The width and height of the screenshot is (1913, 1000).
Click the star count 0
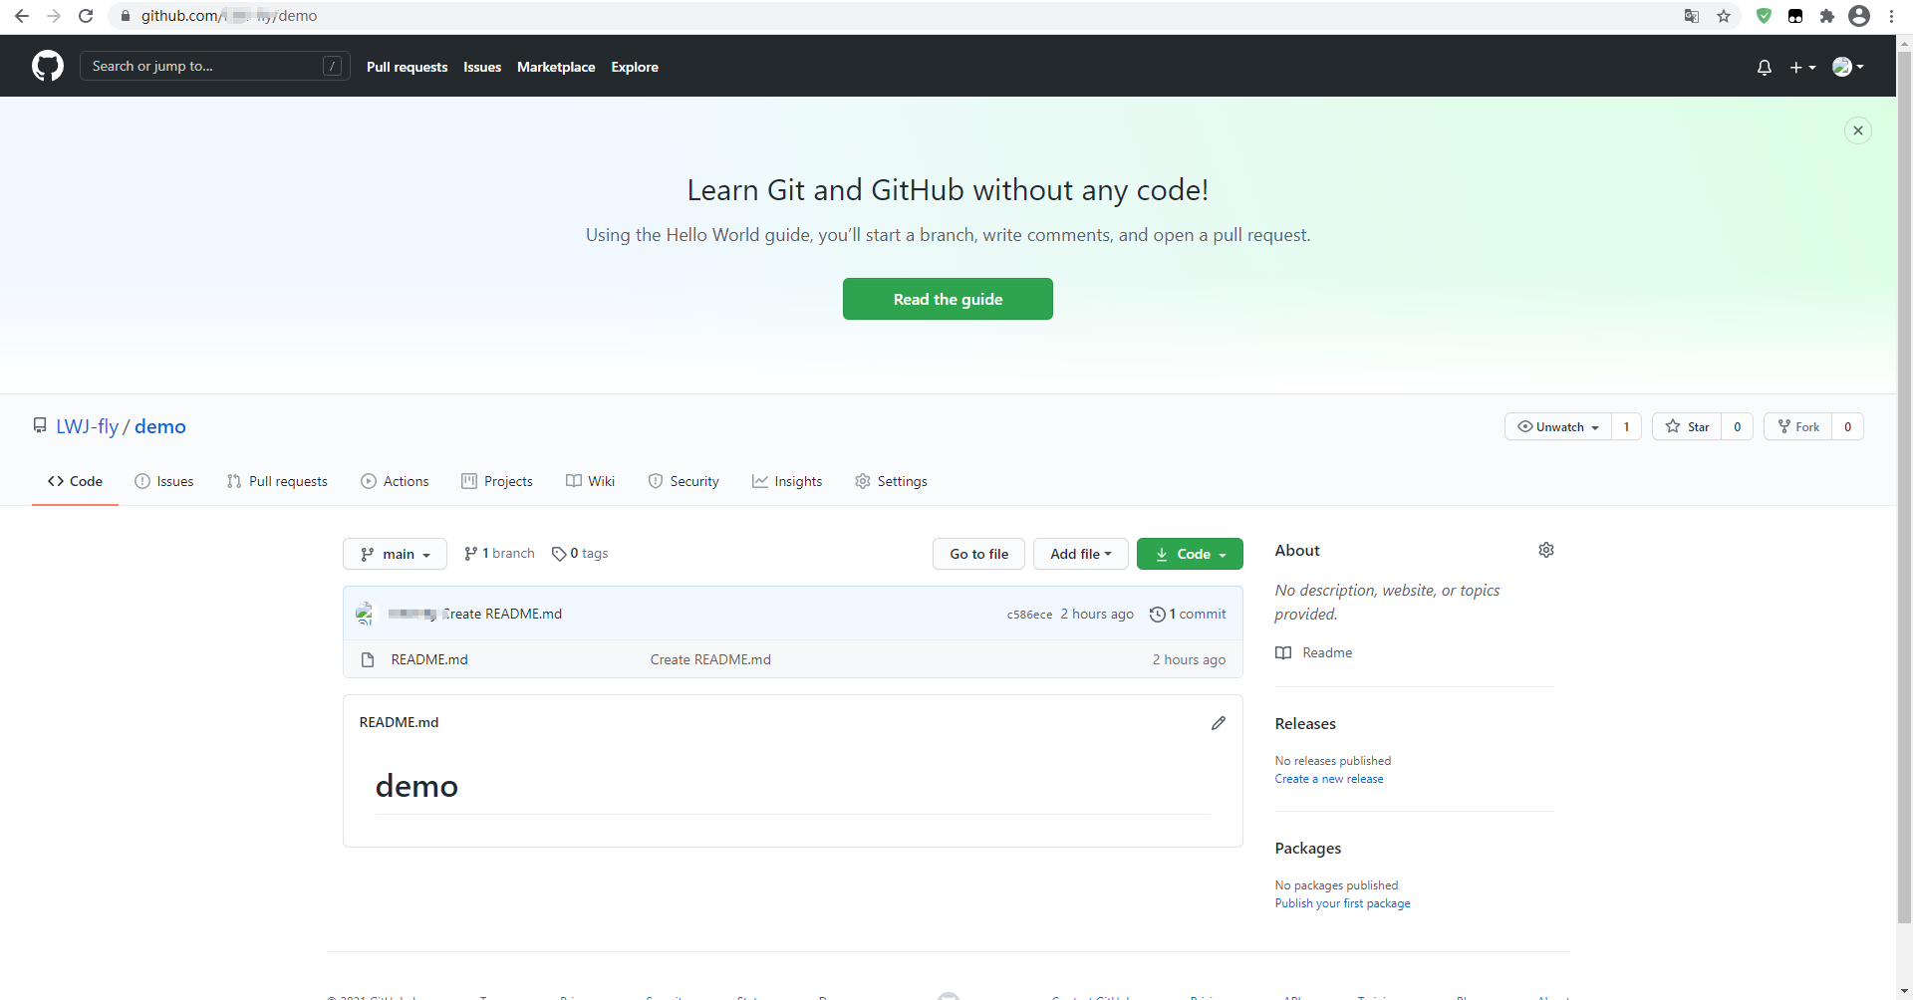[x=1738, y=426]
